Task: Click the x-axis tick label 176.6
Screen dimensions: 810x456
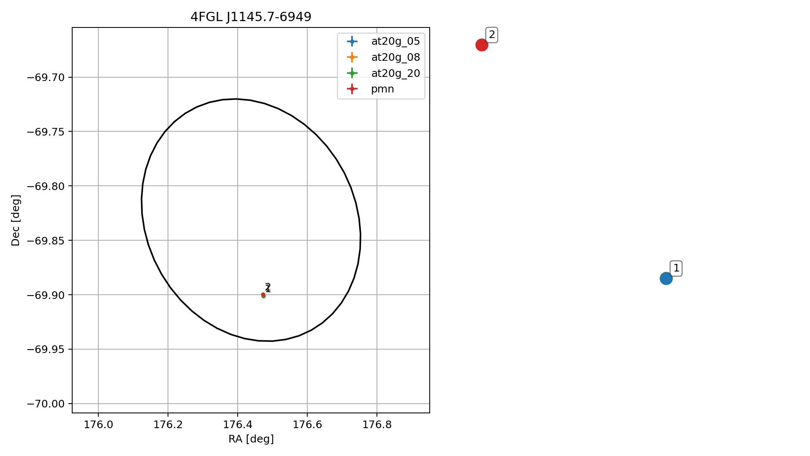Action: pyautogui.click(x=307, y=425)
